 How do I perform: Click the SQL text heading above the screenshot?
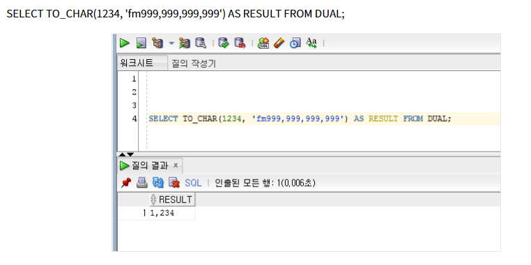[176, 14]
